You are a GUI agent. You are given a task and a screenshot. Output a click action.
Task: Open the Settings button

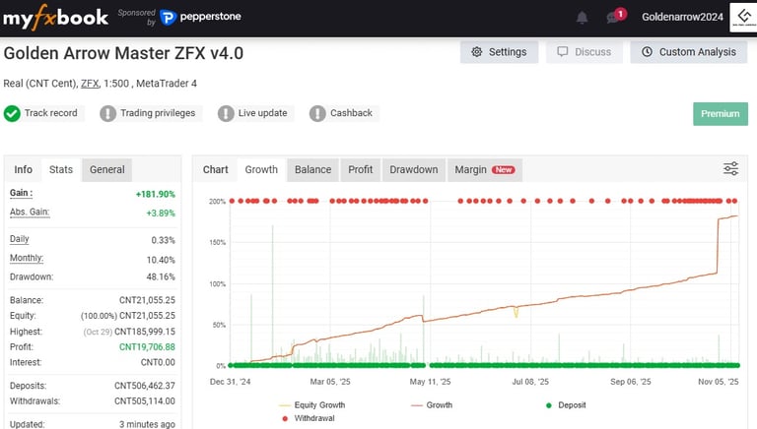coord(499,52)
